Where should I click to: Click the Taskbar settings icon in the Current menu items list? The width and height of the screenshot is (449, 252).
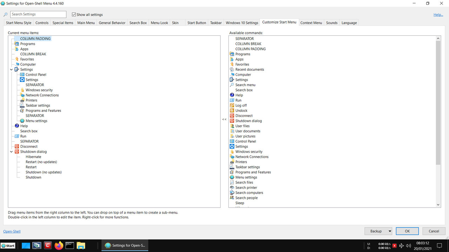[x=22, y=105]
